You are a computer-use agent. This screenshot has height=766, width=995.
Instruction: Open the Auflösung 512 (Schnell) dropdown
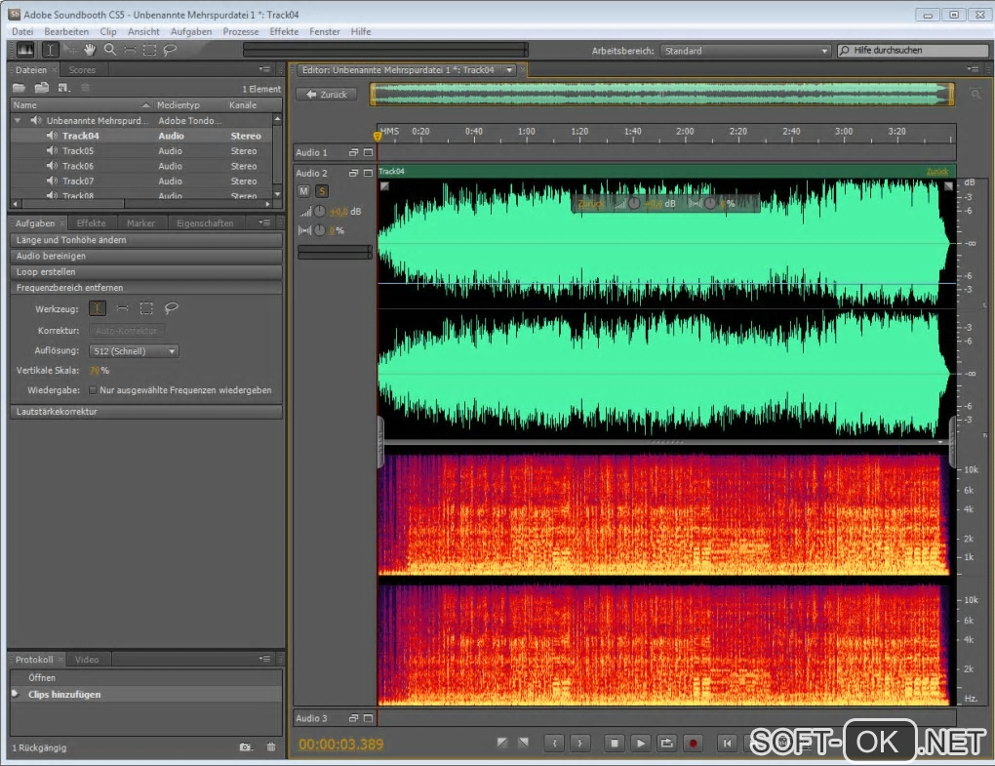coord(135,351)
